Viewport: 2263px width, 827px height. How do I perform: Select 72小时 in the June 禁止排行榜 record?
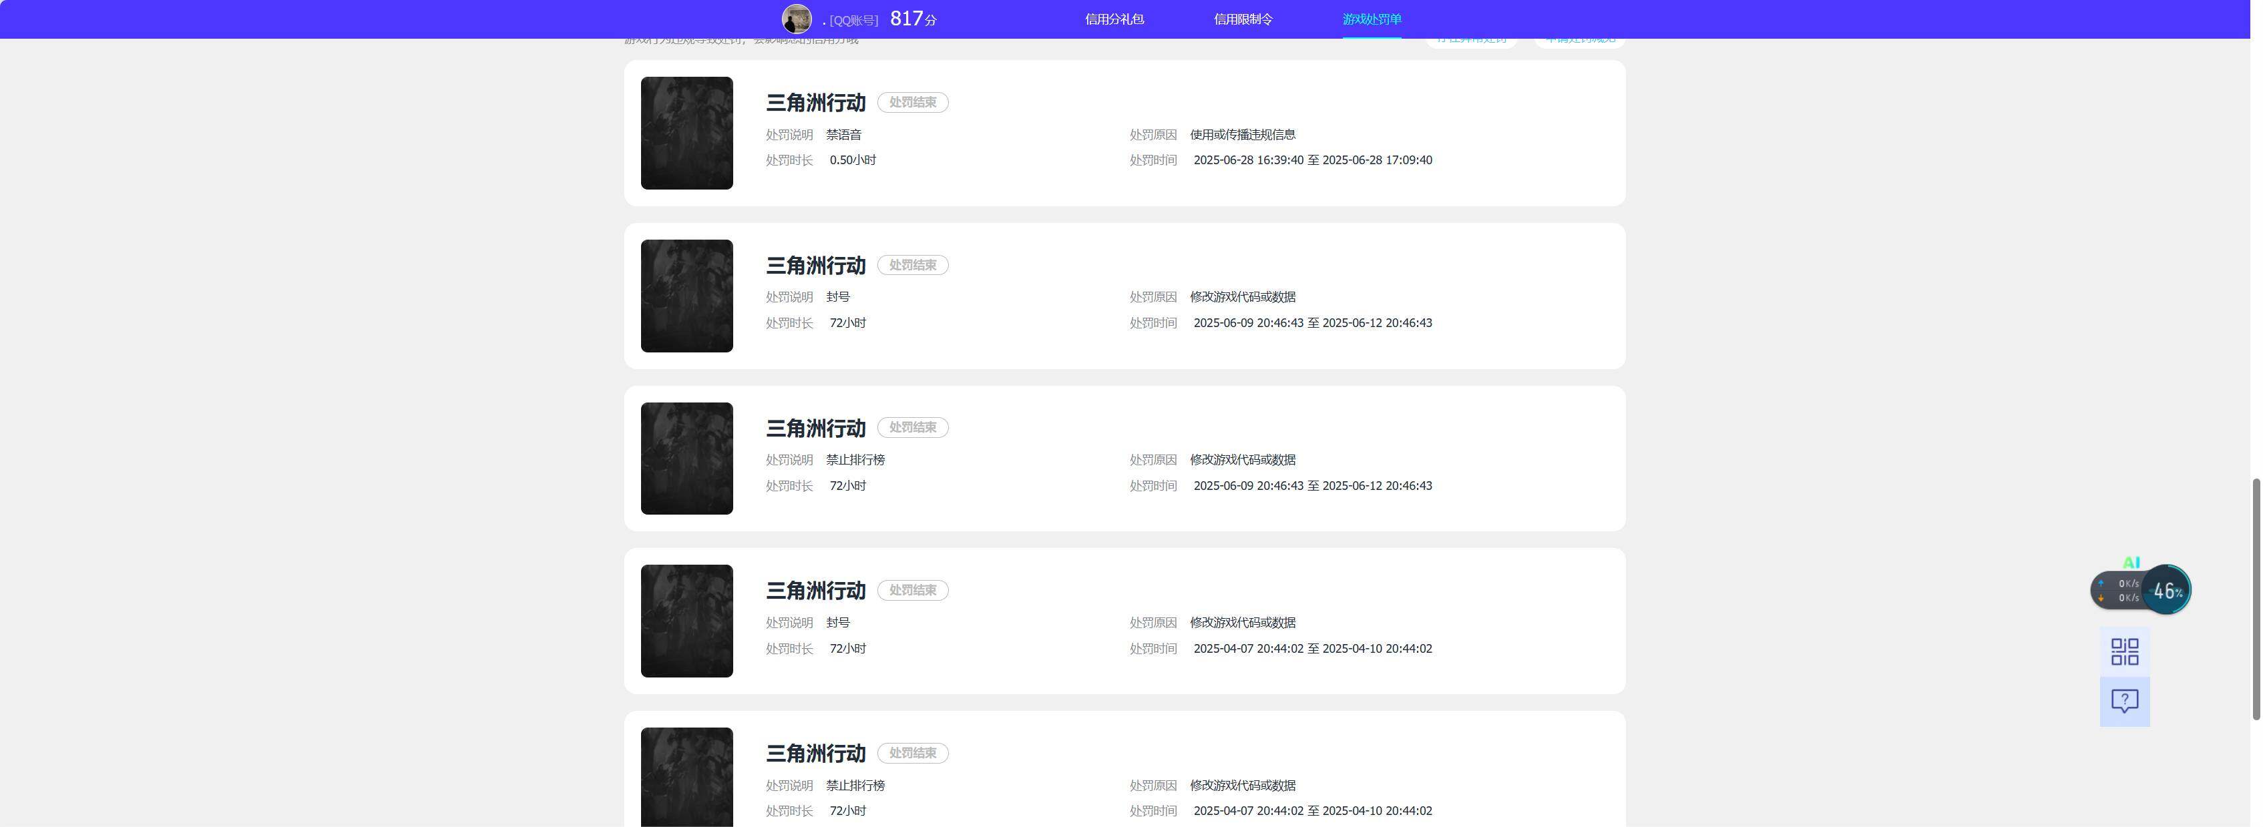coord(848,485)
